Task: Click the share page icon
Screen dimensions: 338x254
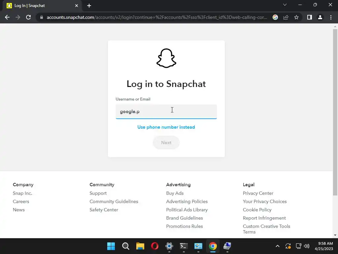Action: pos(286,17)
